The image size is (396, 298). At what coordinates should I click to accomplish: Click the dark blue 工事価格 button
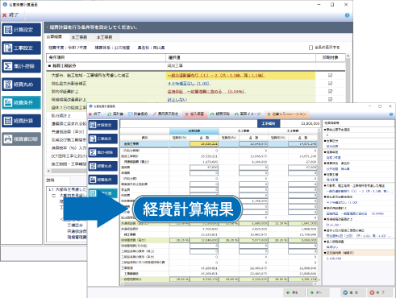pos(269,123)
